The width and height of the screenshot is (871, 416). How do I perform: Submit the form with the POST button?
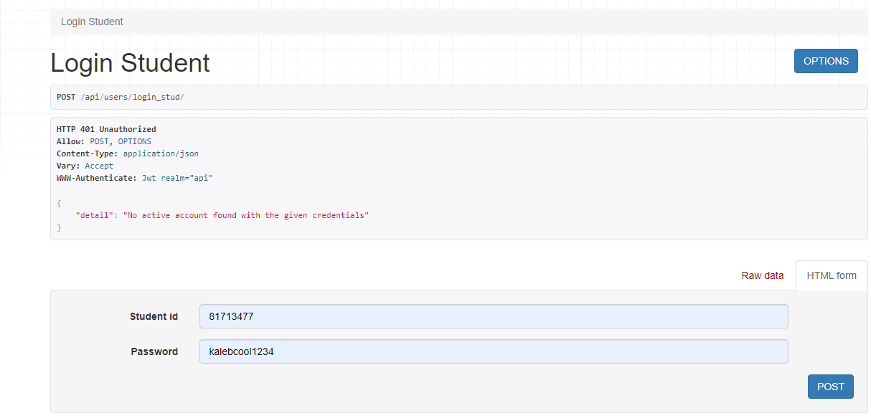point(830,387)
